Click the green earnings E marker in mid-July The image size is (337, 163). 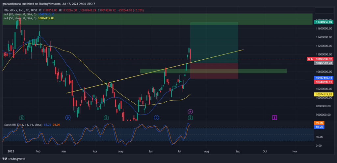pos(190,117)
